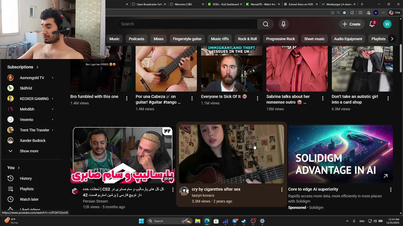Image resolution: width=403 pixels, height=226 pixels.
Task: Select the Sheet music chip
Action: [x=314, y=39]
